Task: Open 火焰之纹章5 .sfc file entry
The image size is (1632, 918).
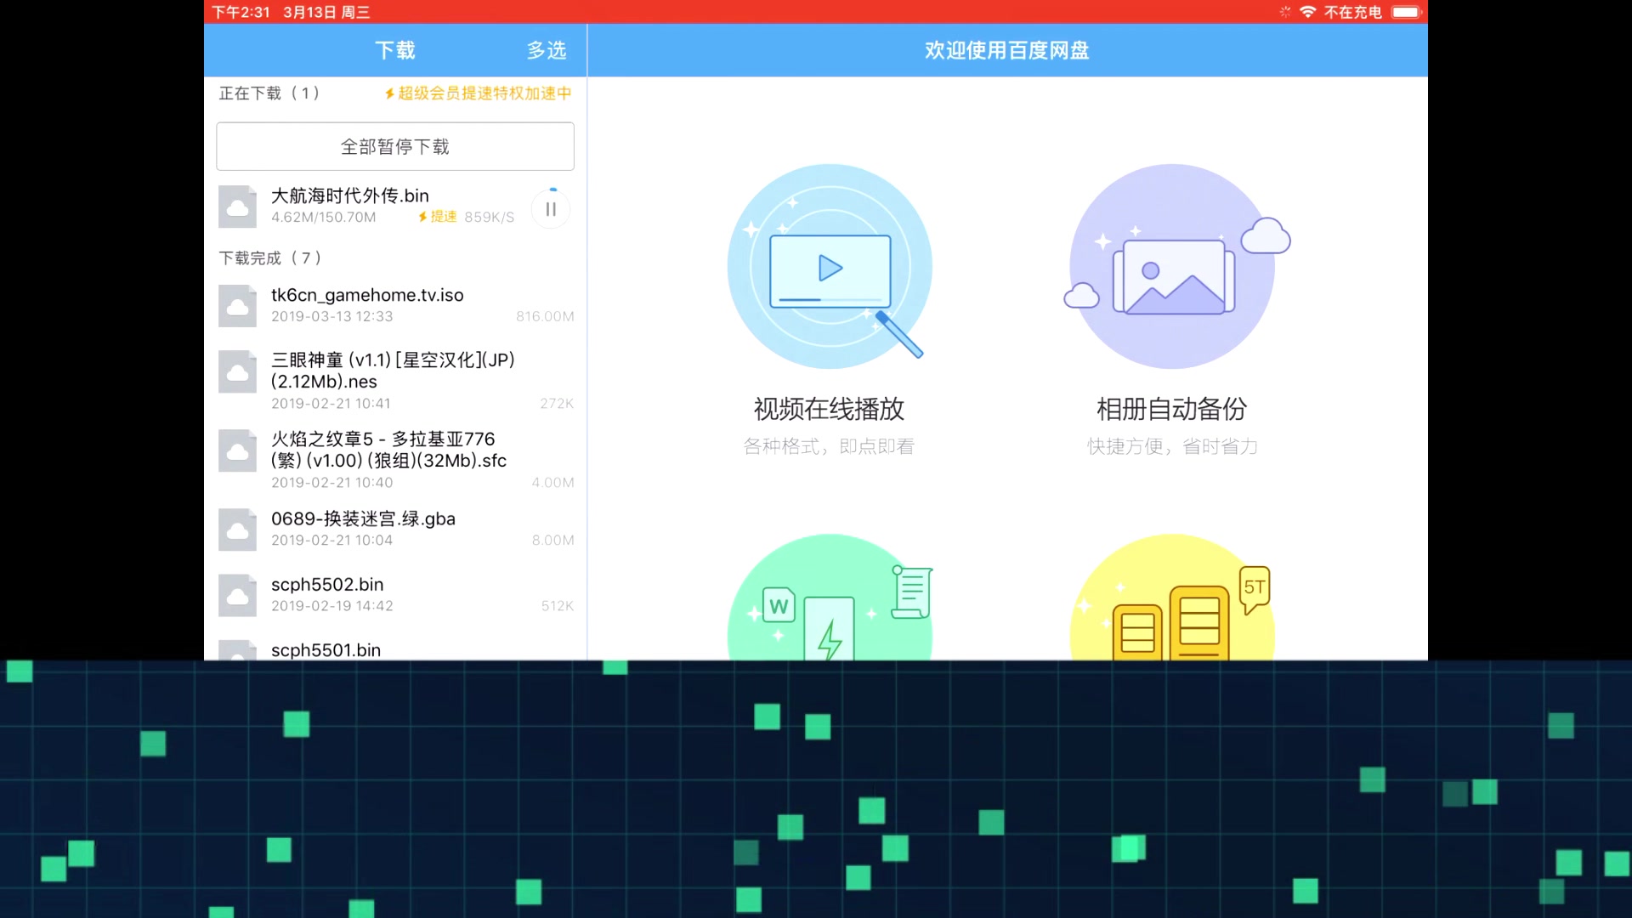Action: [x=395, y=460]
